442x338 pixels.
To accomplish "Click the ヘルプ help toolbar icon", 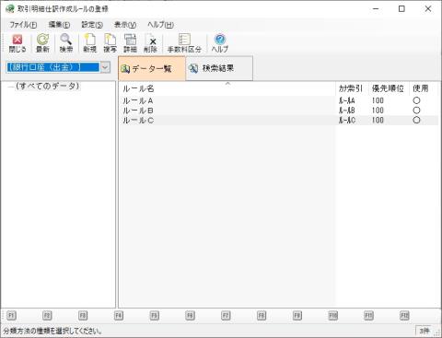I will point(220,43).
